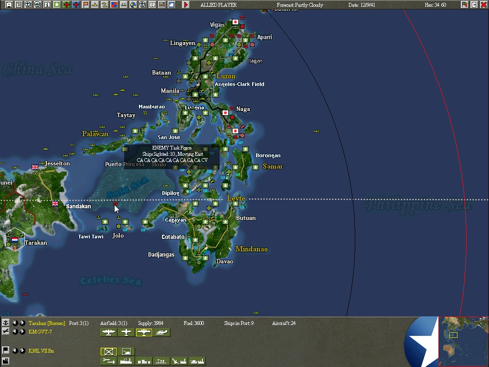
Task: Click the resource blocks industry button
Action: (x=144, y=361)
